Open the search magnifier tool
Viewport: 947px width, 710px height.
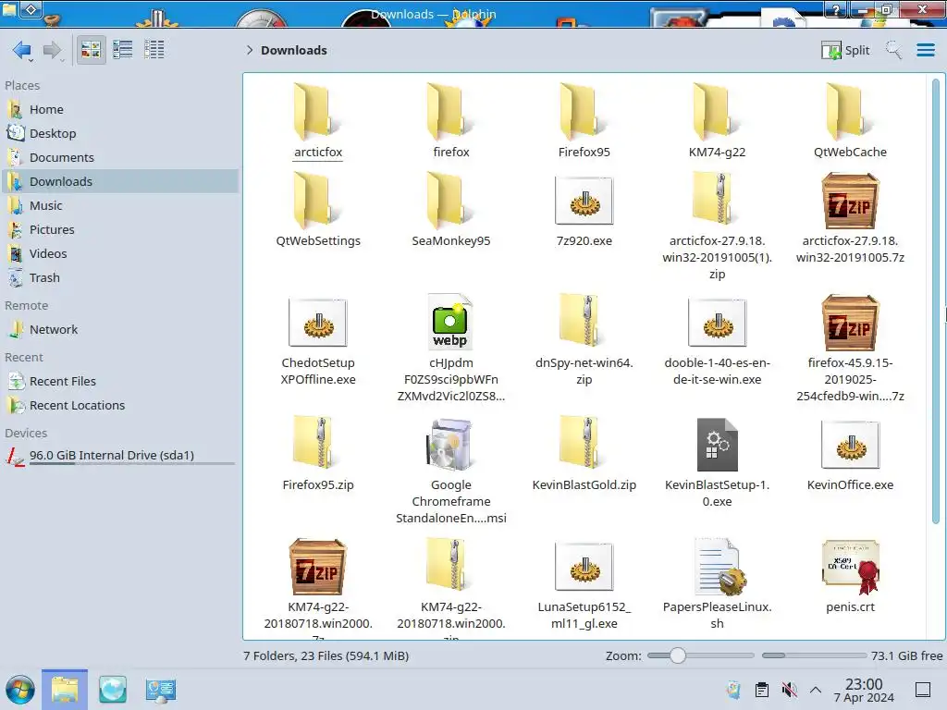893,50
